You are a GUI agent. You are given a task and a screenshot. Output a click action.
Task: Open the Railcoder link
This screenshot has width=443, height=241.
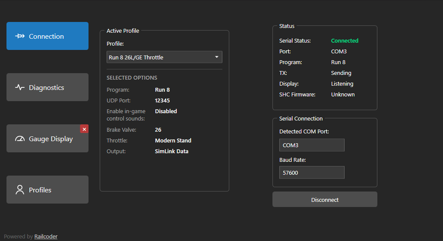tap(46, 237)
